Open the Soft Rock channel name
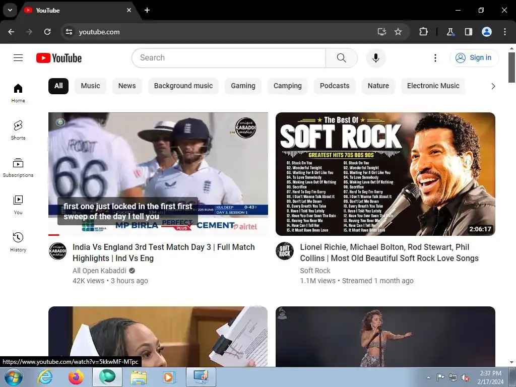 click(x=315, y=271)
